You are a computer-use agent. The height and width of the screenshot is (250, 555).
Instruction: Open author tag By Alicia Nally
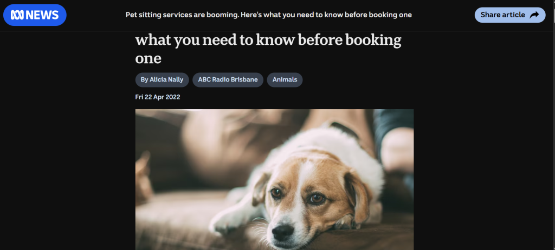[x=162, y=80]
